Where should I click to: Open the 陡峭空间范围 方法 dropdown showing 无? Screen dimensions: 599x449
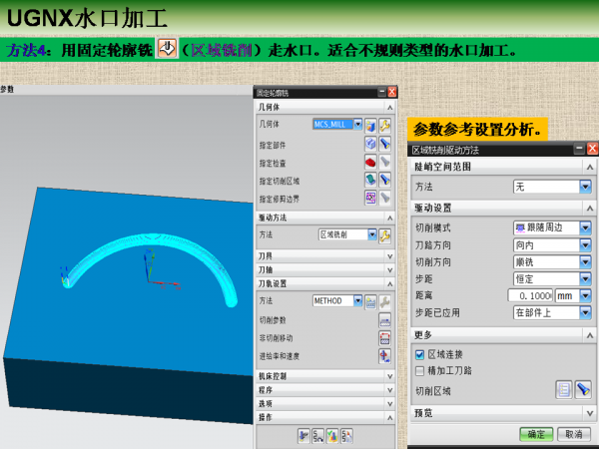tap(585, 187)
